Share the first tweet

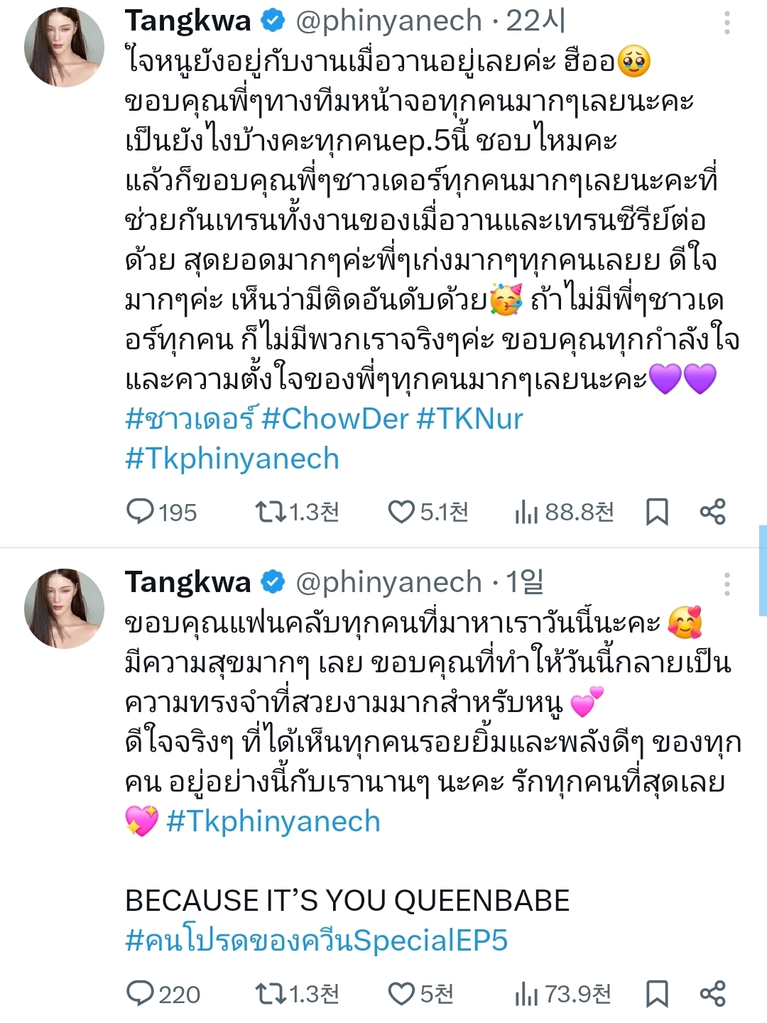[712, 512]
